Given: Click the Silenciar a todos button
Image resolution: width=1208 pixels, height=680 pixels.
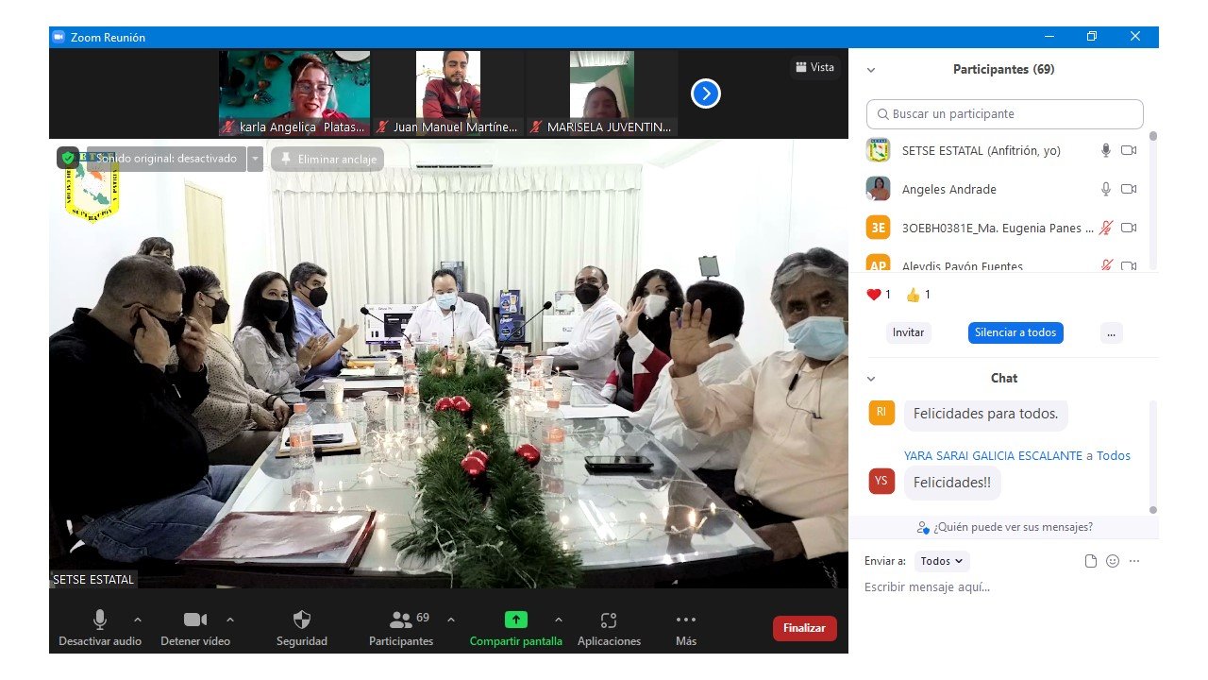Looking at the screenshot, I should pyautogui.click(x=1015, y=332).
